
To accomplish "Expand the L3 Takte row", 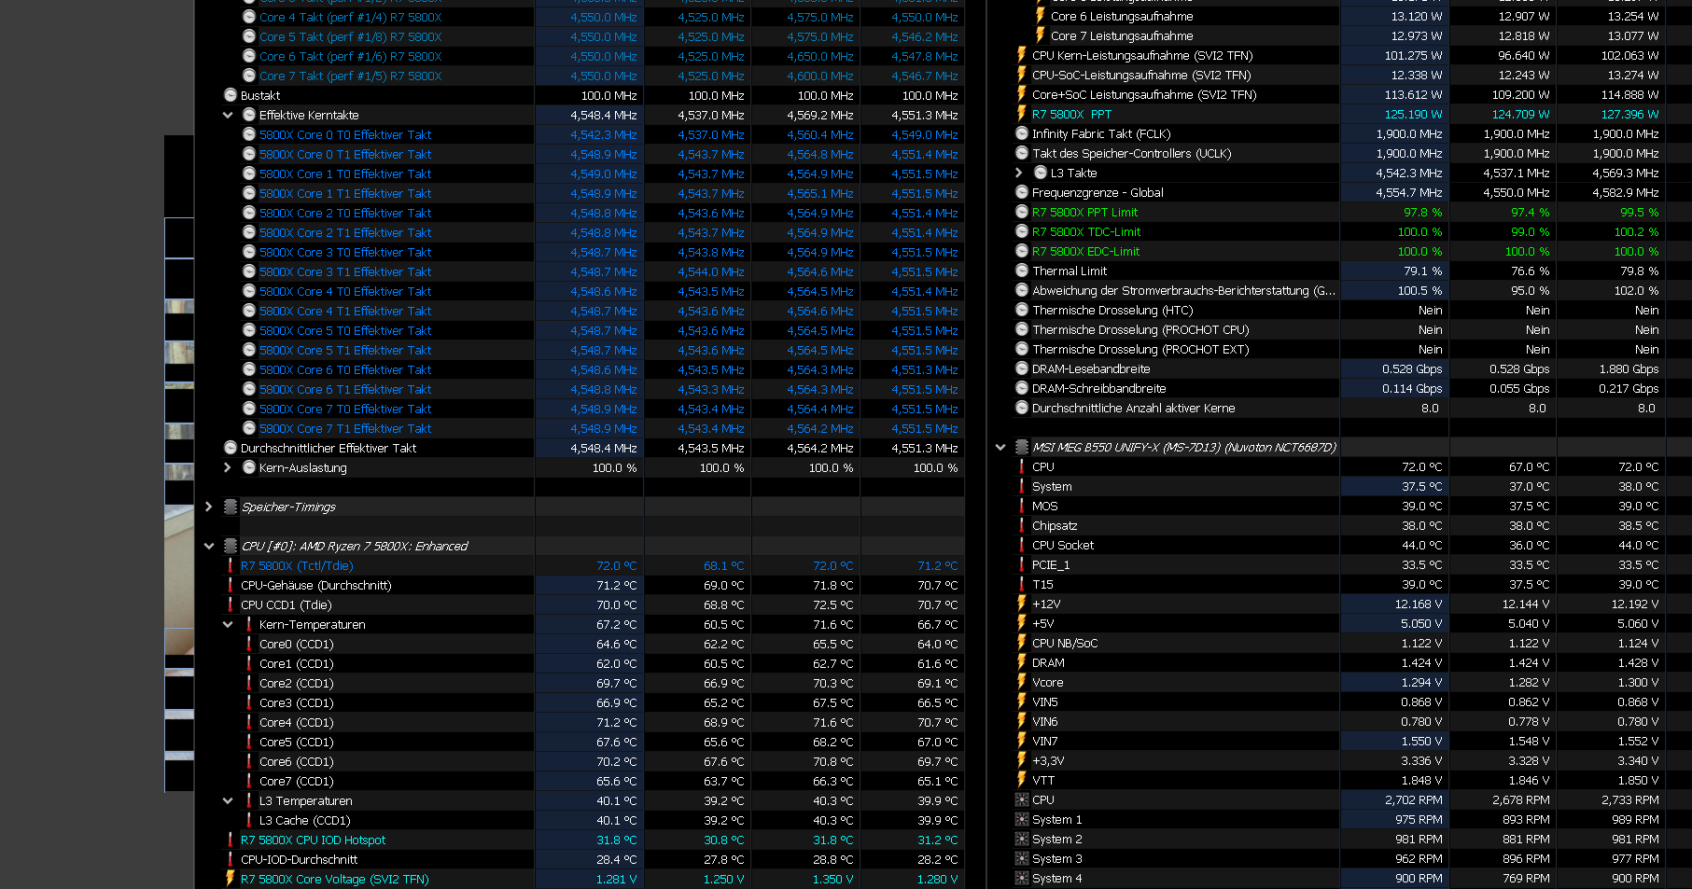I will pyautogui.click(x=1019, y=174).
